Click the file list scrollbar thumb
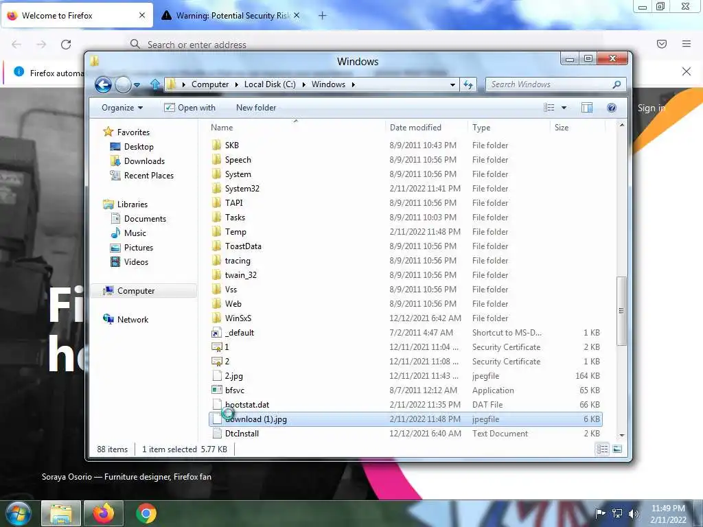Image resolution: width=703 pixels, height=527 pixels. pyautogui.click(x=621, y=311)
